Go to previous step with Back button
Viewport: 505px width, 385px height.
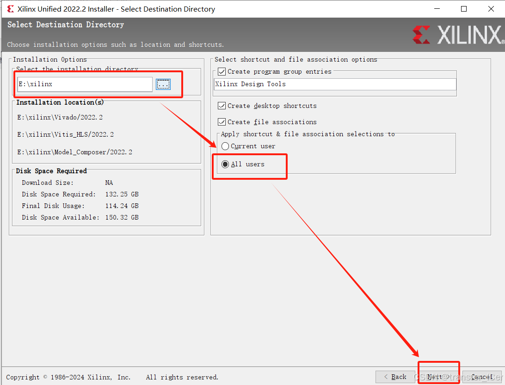click(395, 377)
